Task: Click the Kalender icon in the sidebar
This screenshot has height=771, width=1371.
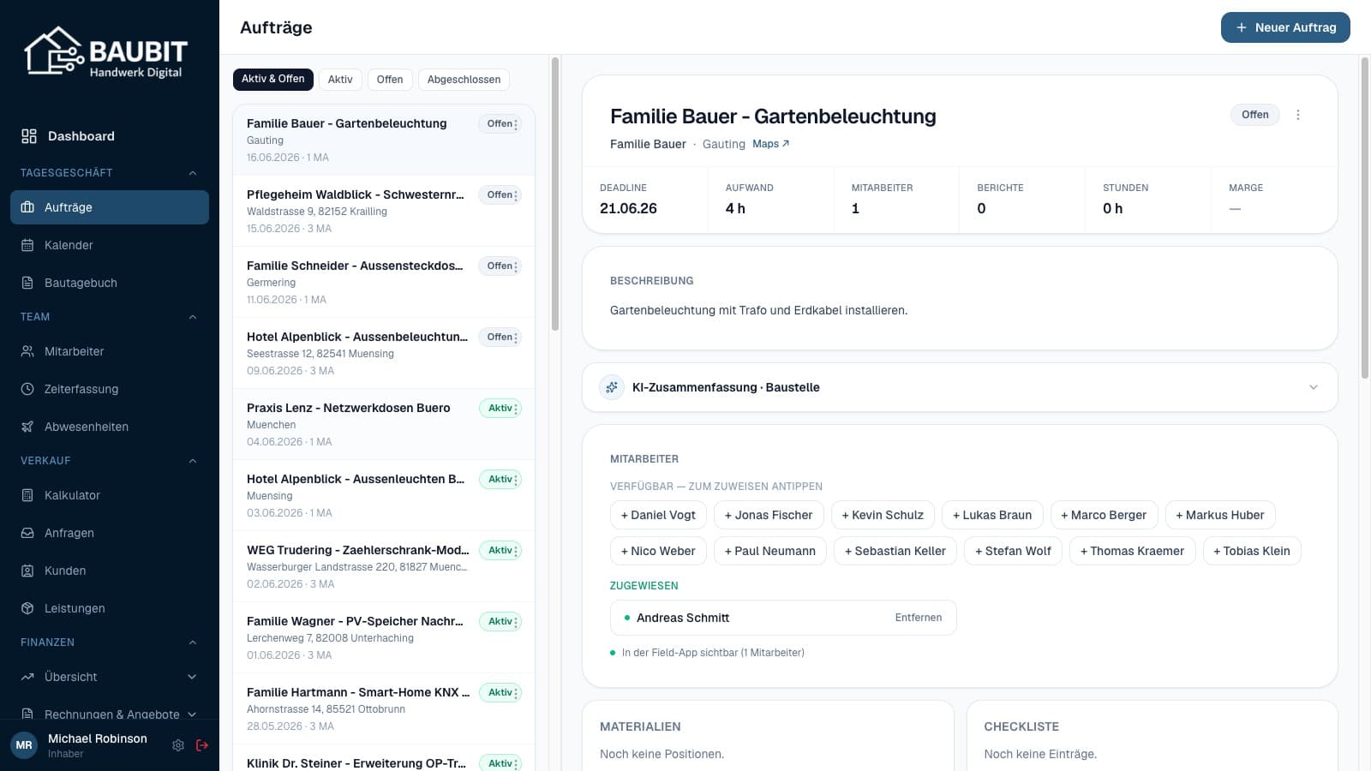Action: [27, 245]
